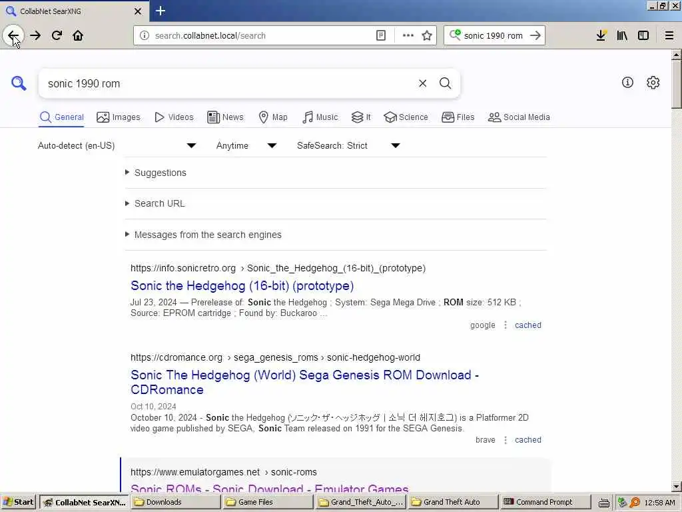Click the info.sonicretro.org result URL

(278, 268)
